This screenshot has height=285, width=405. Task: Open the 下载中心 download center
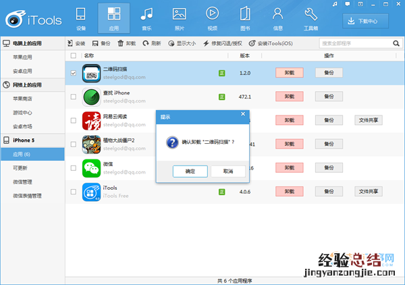[x=370, y=21]
